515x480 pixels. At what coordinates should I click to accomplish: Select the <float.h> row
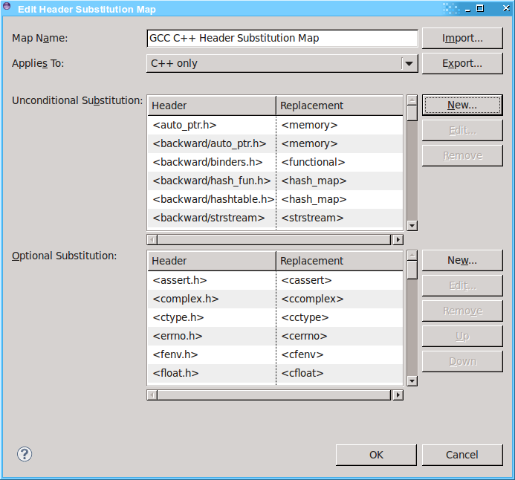point(275,373)
